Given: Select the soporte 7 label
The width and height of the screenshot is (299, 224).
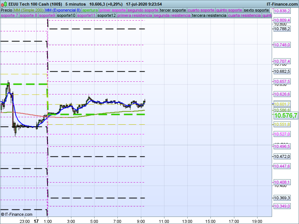Looking at the screenshot, I should pyautogui.click(x=9, y=15).
